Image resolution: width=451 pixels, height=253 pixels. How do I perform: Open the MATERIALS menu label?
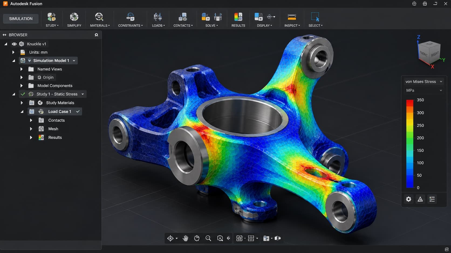[x=100, y=26]
